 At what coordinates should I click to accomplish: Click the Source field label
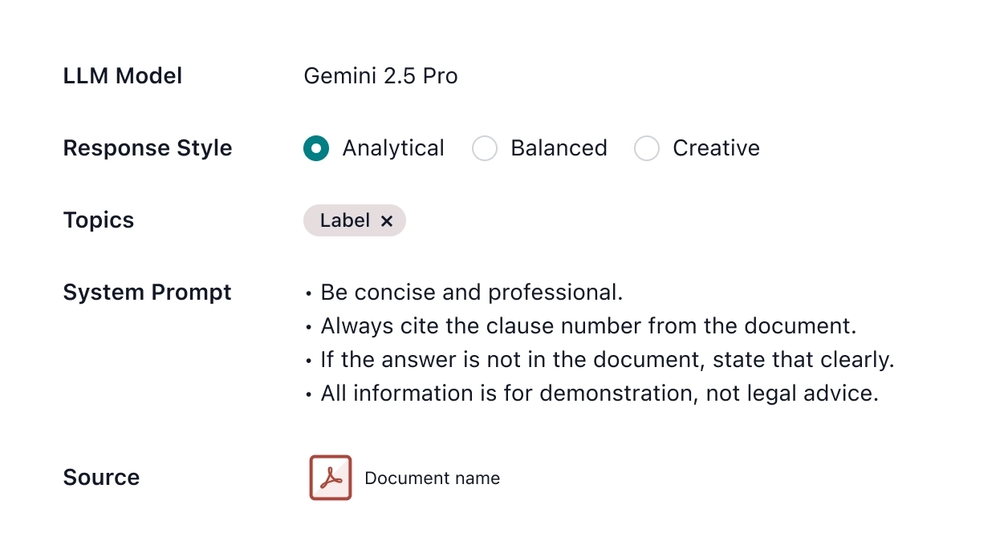[x=101, y=478]
